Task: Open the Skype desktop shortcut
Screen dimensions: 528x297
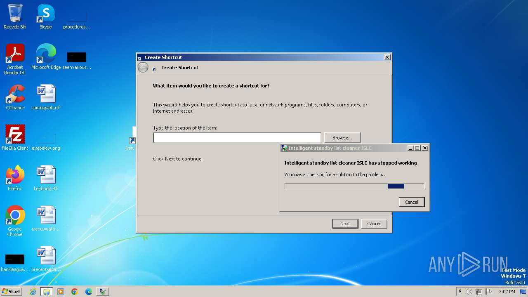Action: tap(45, 16)
